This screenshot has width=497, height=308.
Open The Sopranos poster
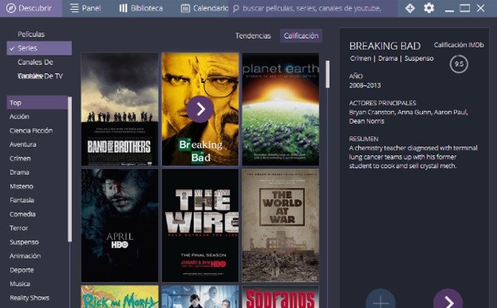tap(280, 297)
